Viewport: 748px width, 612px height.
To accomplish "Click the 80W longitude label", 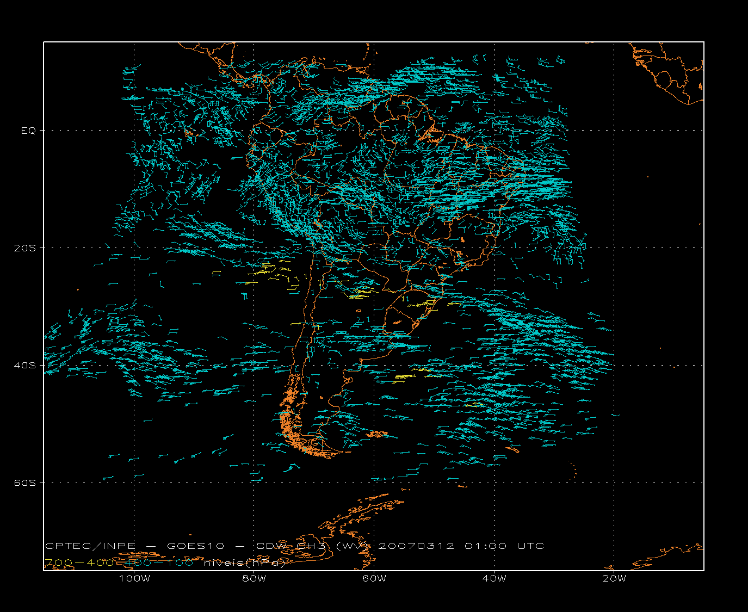I will tap(254, 579).
